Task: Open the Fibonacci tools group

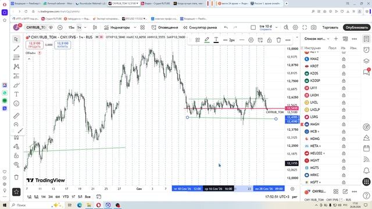Action: coord(16,57)
